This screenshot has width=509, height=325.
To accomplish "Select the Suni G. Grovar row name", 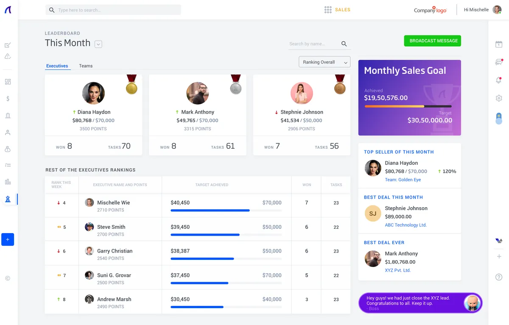I will tap(114, 275).
